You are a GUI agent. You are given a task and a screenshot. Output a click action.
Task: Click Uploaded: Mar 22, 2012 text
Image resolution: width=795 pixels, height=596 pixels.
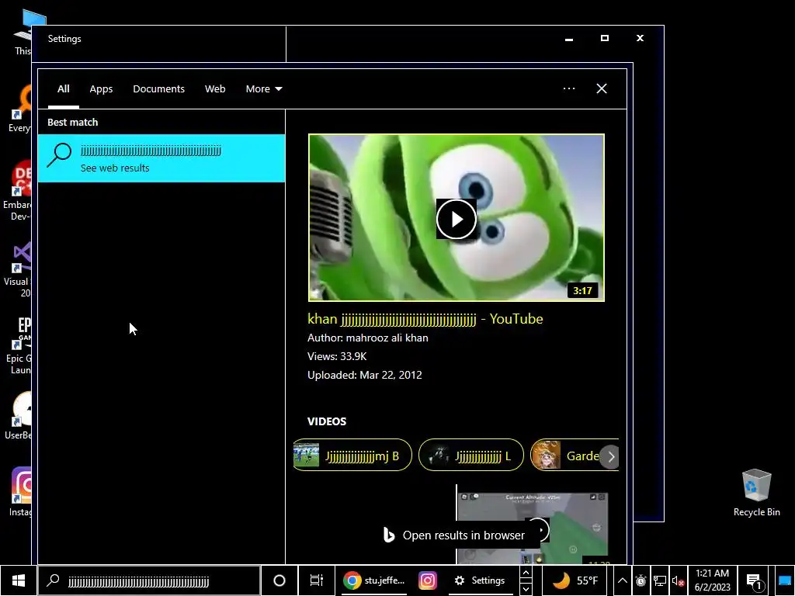point(365,375)
